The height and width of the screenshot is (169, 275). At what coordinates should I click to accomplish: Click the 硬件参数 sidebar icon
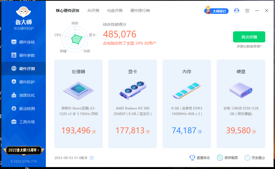coord(14,55)
